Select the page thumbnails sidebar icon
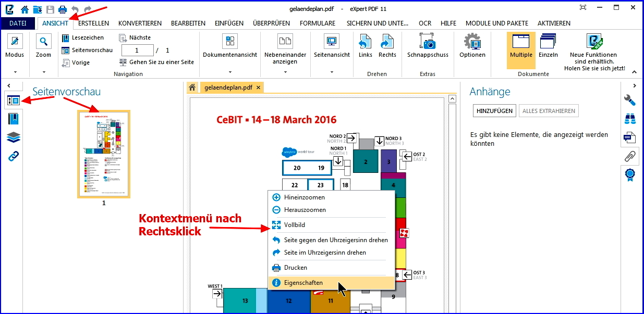The height and width of the screenshot is (314, 644). coord(14,101)
